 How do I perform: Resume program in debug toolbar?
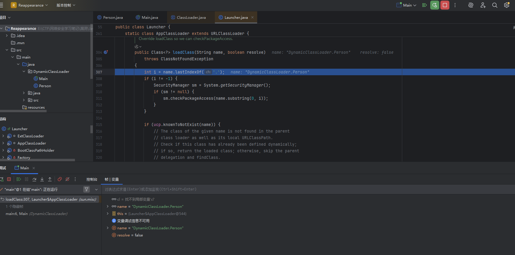coord(19,179)
